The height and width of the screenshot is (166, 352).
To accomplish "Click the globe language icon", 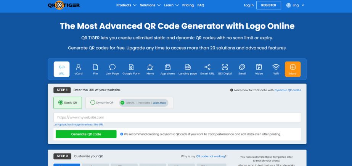I will pos(288,5).
